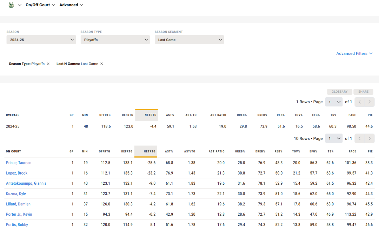
Task: Remove the Season Type Playoffs filter chip
Action: coord(48,64)
